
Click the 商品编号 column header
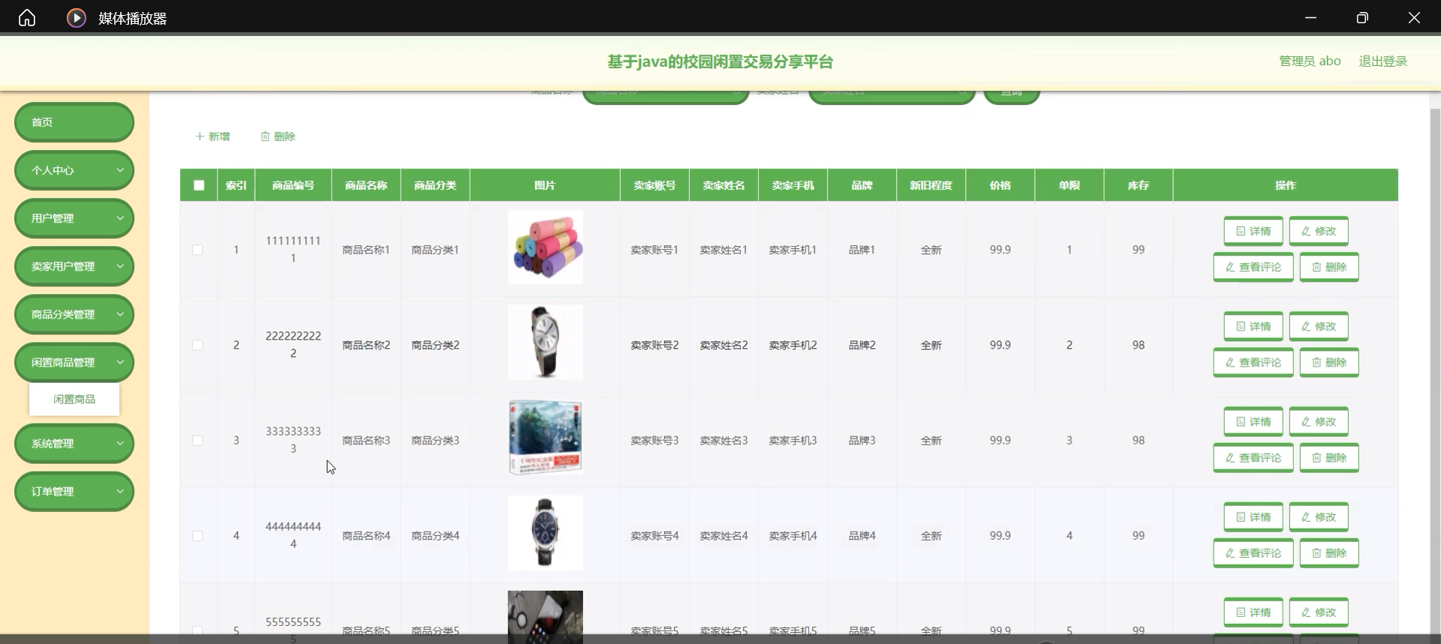(293, 185)
